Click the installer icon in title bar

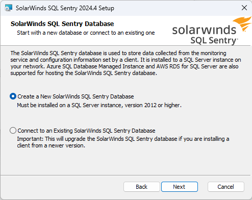pyautogui.click(x=8, y=8)
